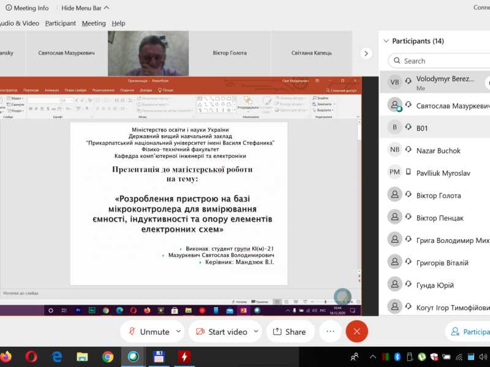Start video from the meeting controls
Viewport: 490px width, 367px height.
pos(221,332)
